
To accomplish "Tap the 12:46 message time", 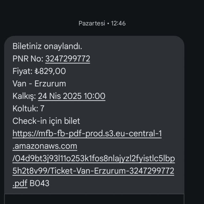I will [x=118, y=23].
